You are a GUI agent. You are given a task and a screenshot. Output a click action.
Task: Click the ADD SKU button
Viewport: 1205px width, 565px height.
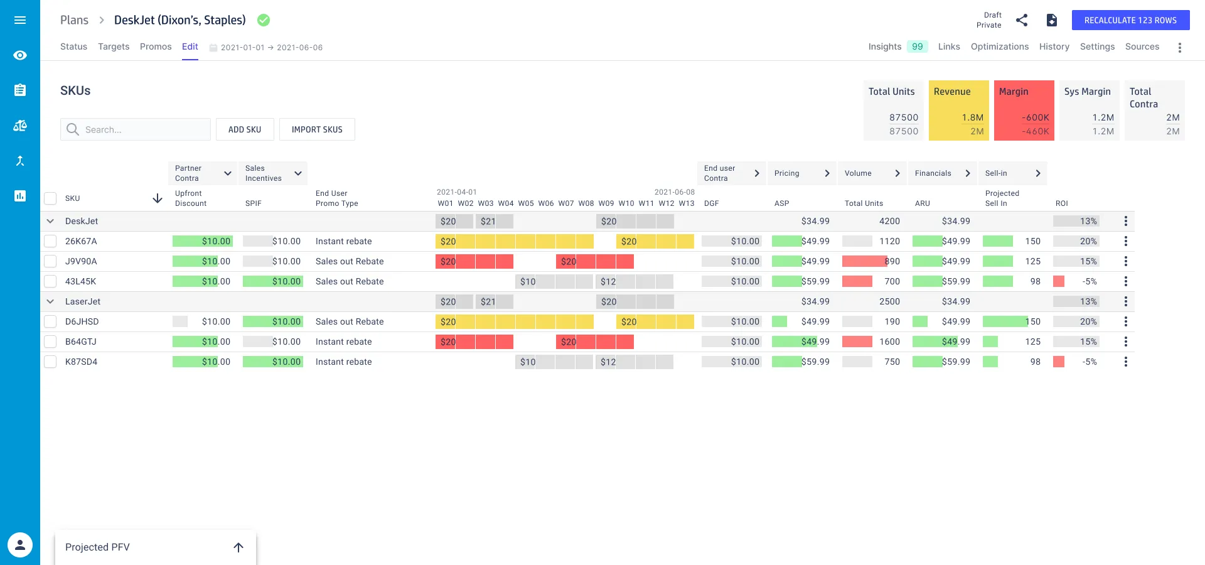pyautogui.click(x=245, y=129)
